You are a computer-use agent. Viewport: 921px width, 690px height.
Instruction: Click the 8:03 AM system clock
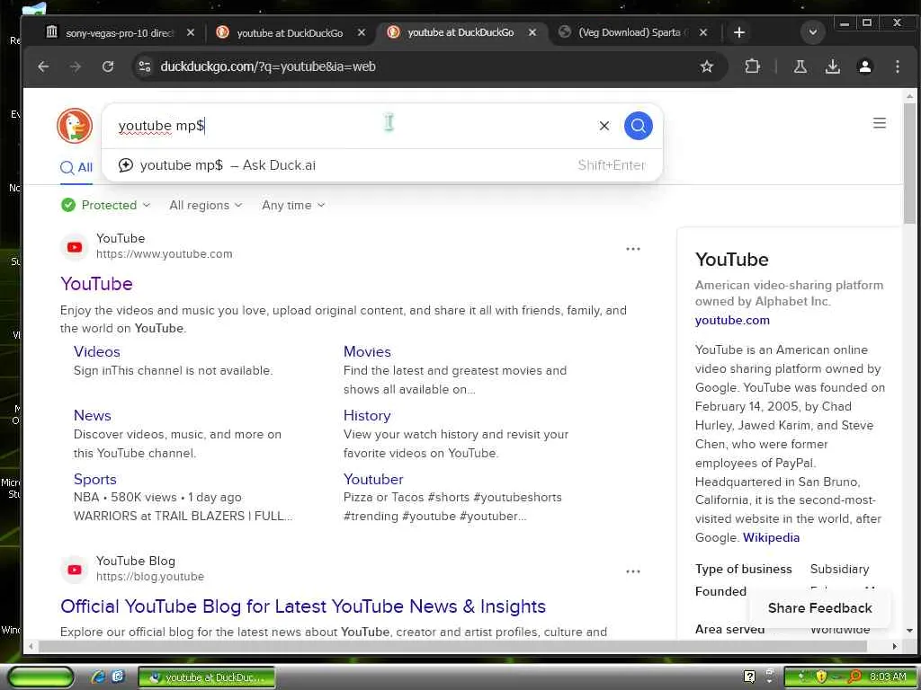(x=888, y=677)
